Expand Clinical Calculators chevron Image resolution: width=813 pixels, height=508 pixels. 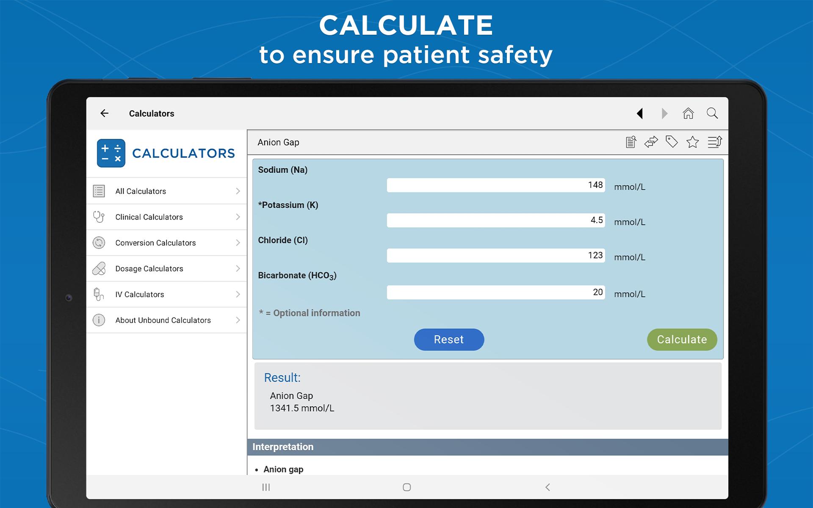pos(238,217)
